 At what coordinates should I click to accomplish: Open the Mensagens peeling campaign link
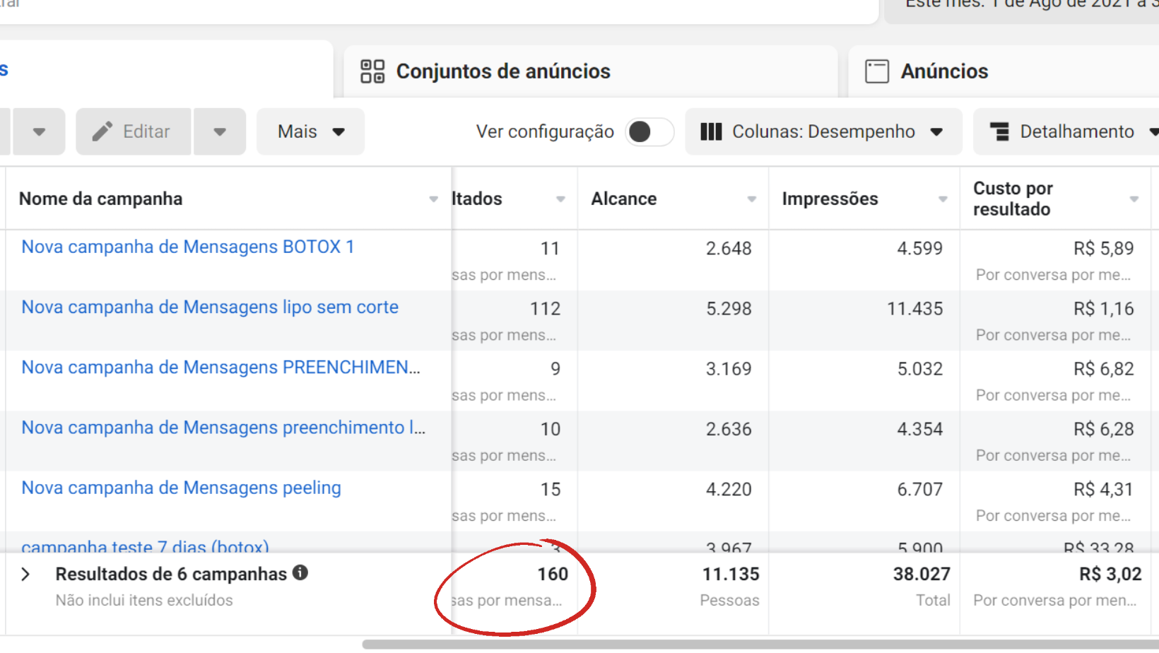click(181, 488)
